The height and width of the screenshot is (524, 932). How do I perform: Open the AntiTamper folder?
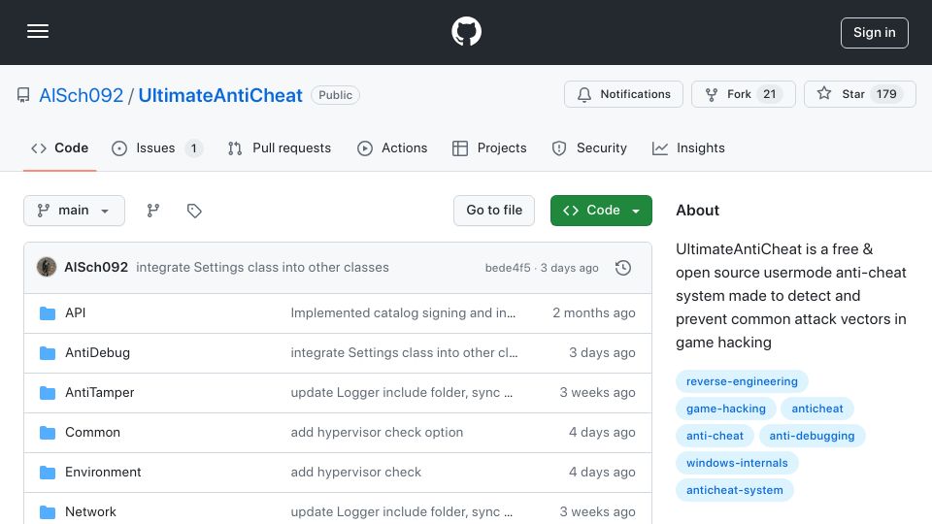click(99, 393)
